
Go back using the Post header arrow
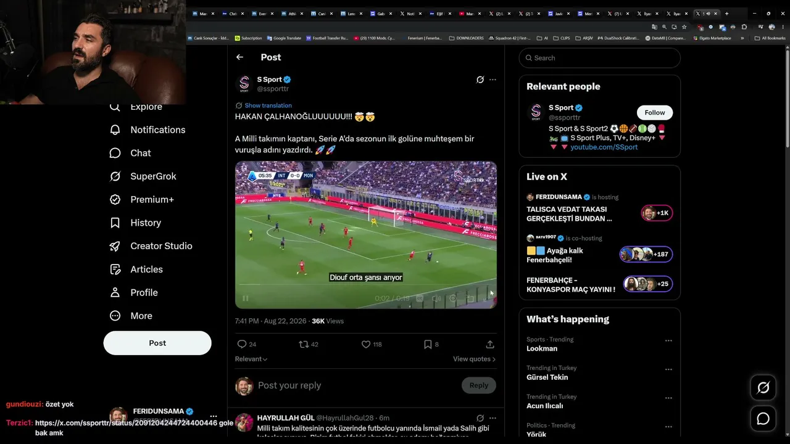pos(239,57)
